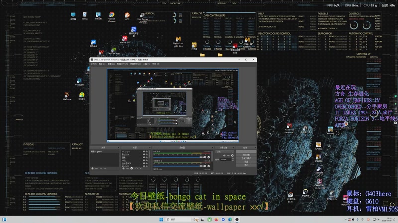Open Recycle Bin desktop icon

85,16
